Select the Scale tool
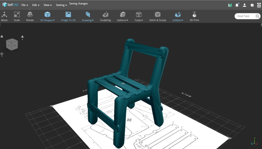 (17, 16)
